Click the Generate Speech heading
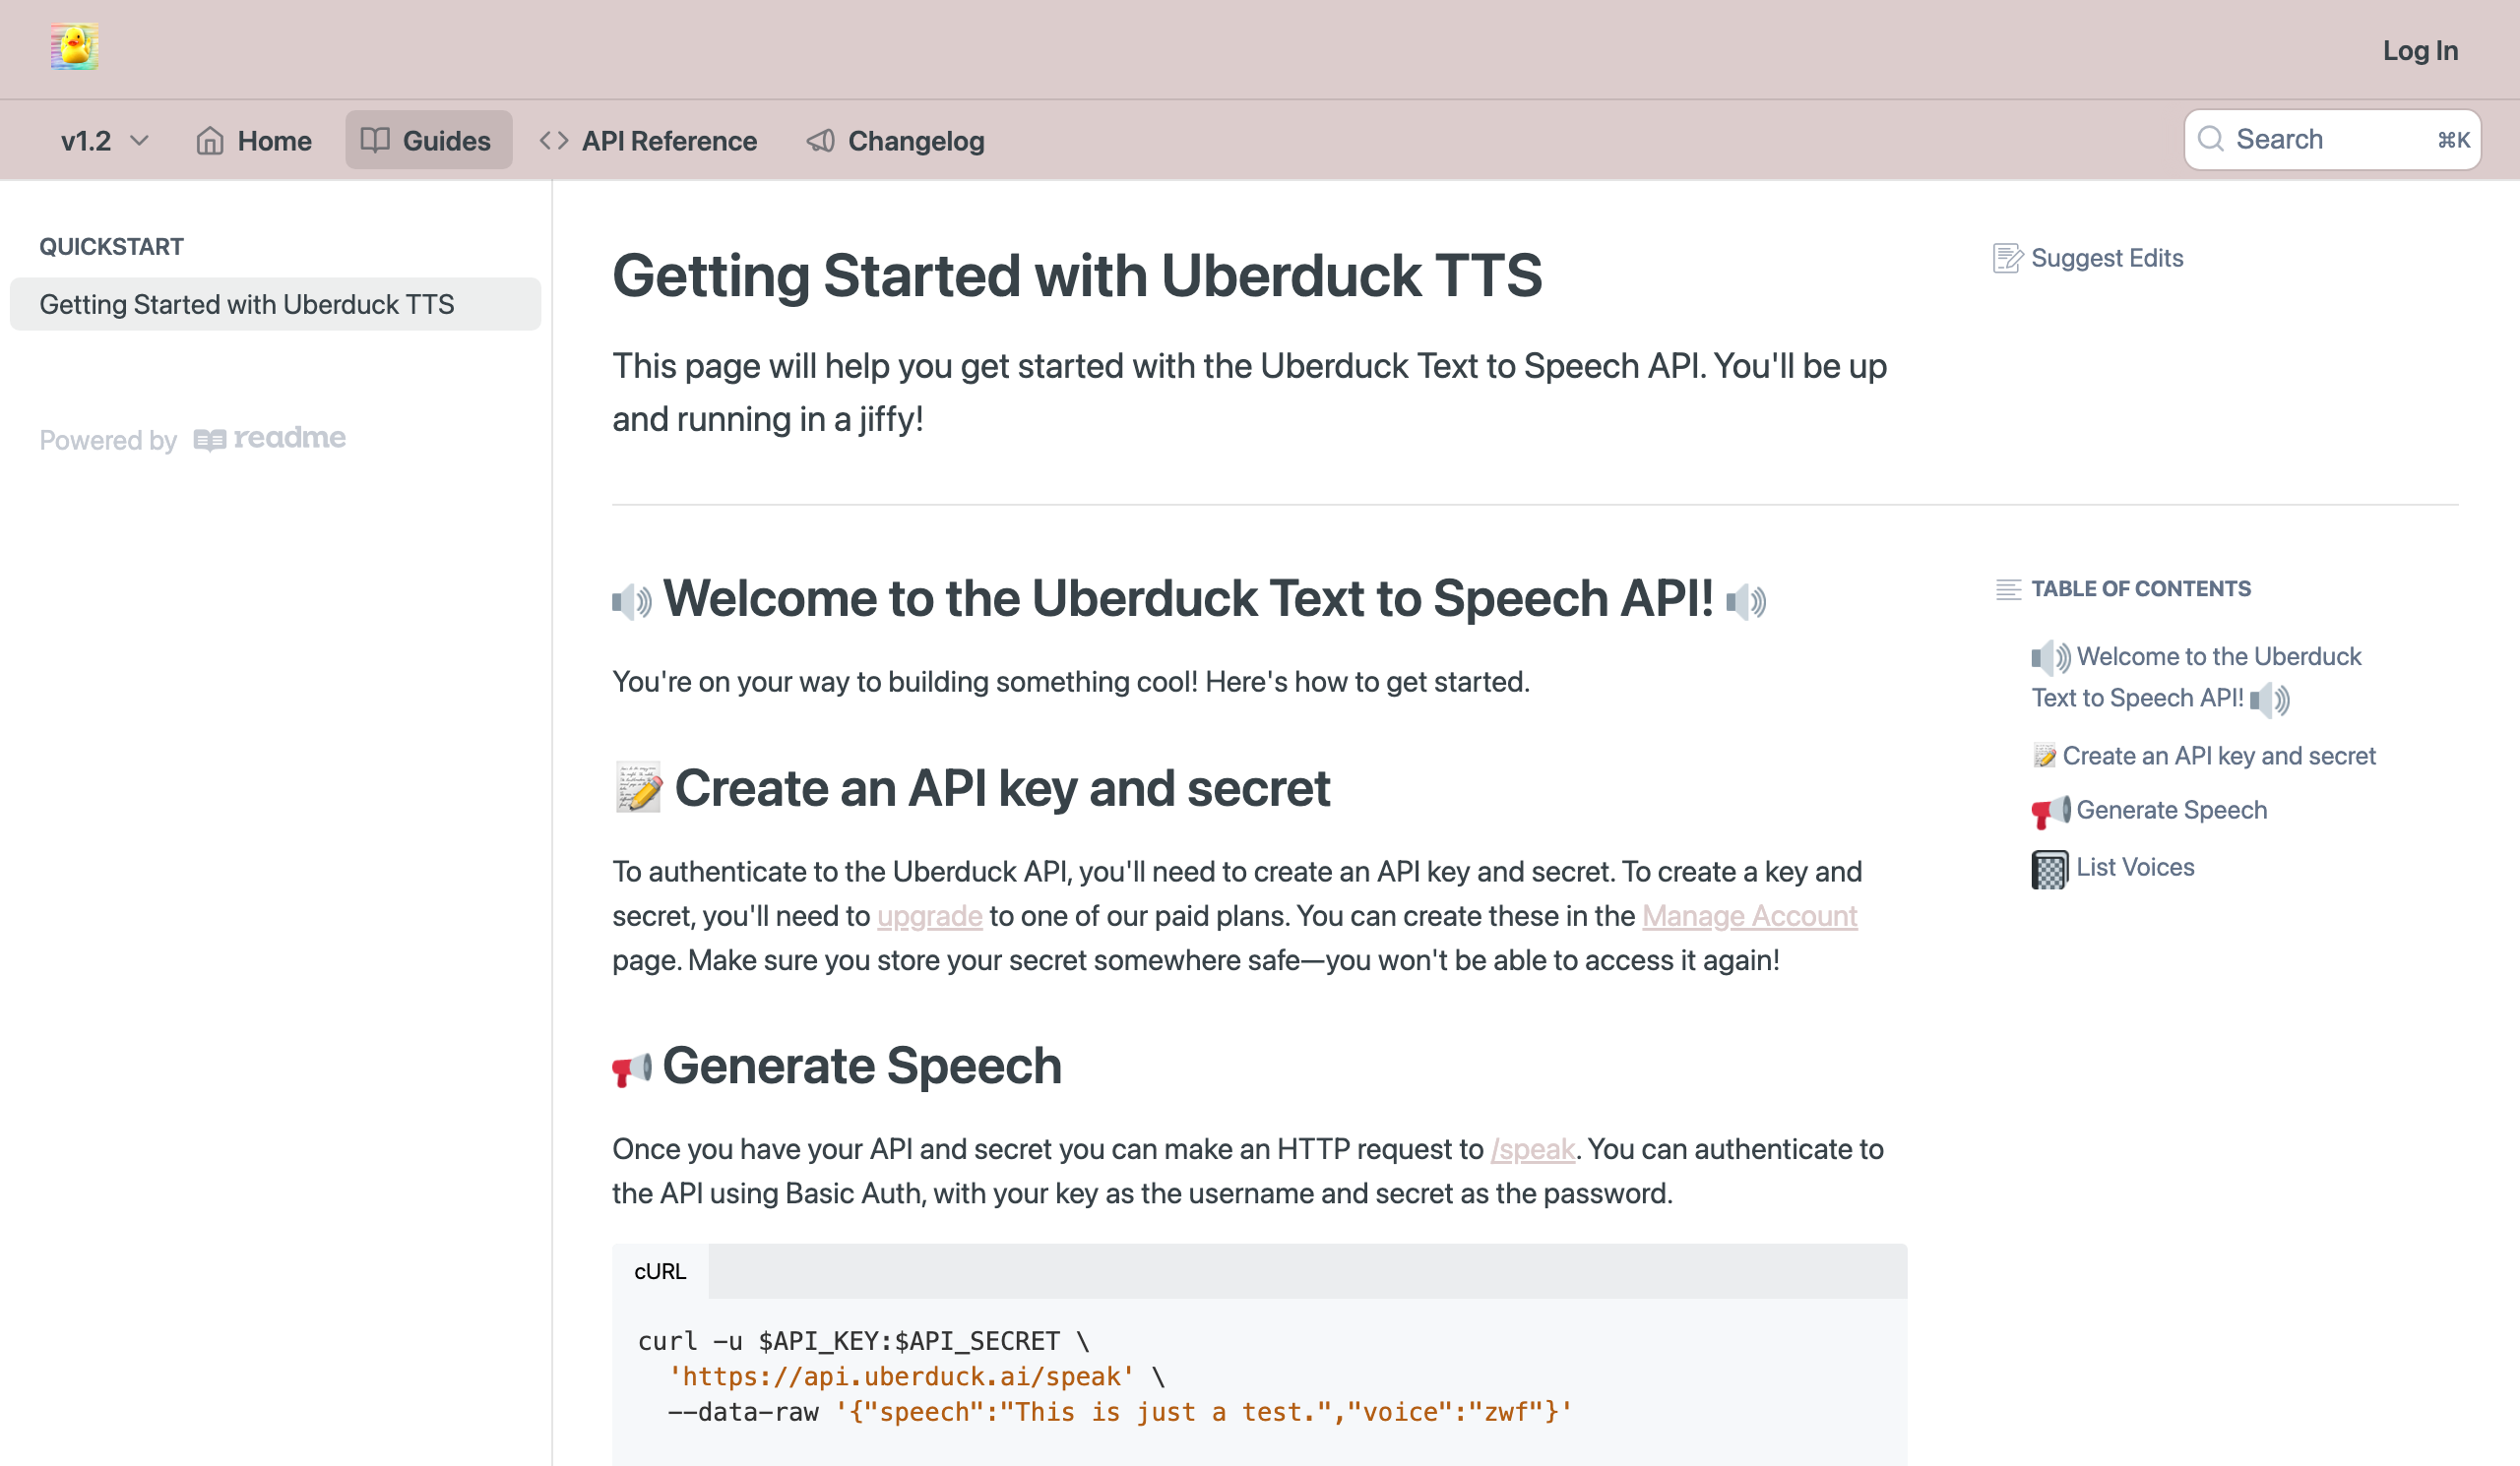The height and width of the screenshot is (1466, 2520). [862, 1066]
